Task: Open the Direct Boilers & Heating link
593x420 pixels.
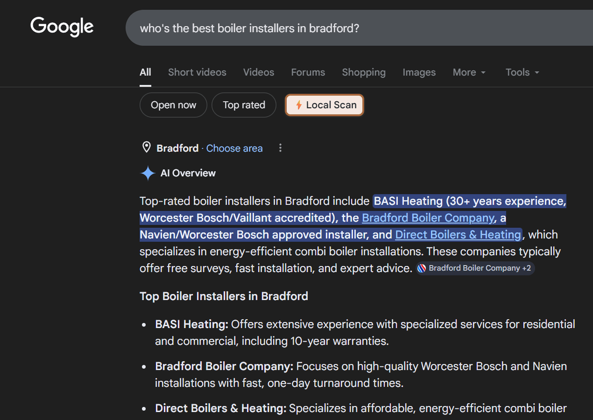Action: tap(458, 235)
